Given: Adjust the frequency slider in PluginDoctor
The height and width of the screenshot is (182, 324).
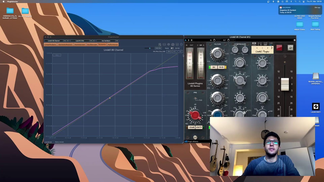Looking at the screenshot, I should click(x=149, y=48).
